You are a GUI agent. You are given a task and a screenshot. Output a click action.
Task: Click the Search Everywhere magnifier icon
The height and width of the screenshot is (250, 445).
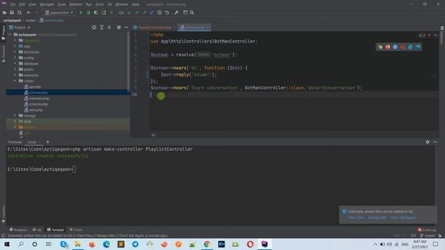192,12
